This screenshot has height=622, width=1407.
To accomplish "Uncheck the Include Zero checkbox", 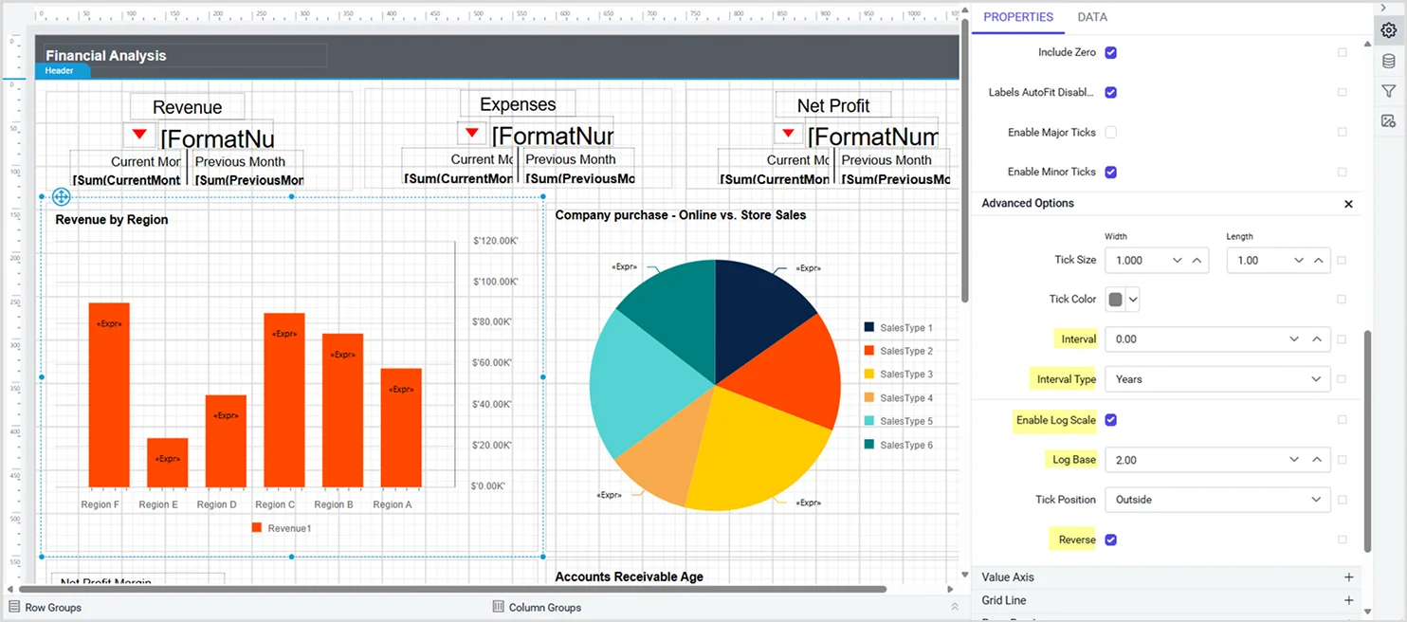I will click(1111, 52).
